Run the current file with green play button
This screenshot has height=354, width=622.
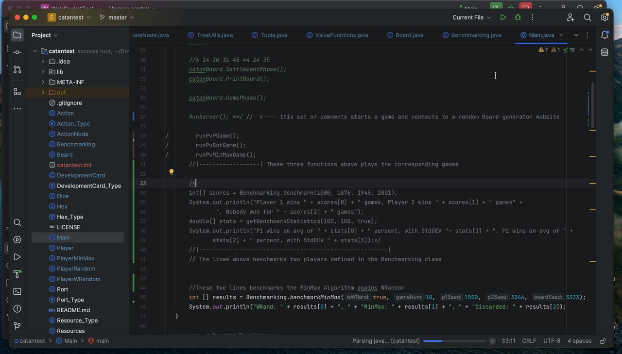(x=503, y=17)
